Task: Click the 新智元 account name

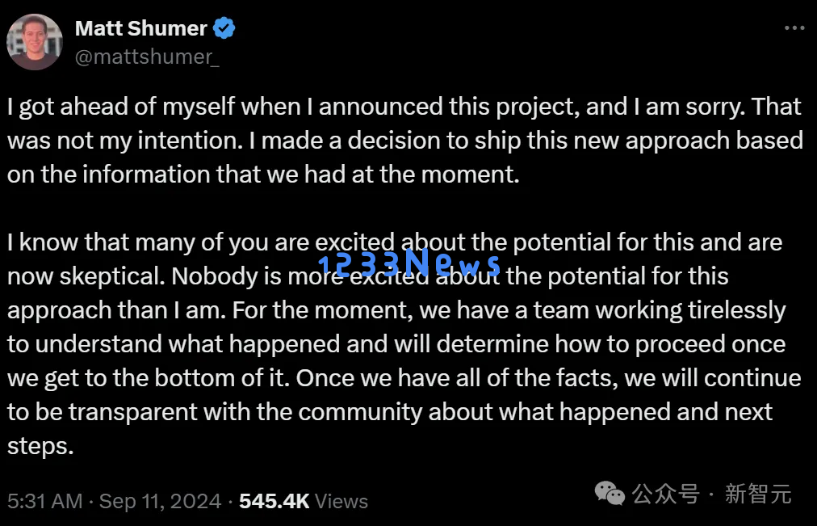Action: [758, 494]
